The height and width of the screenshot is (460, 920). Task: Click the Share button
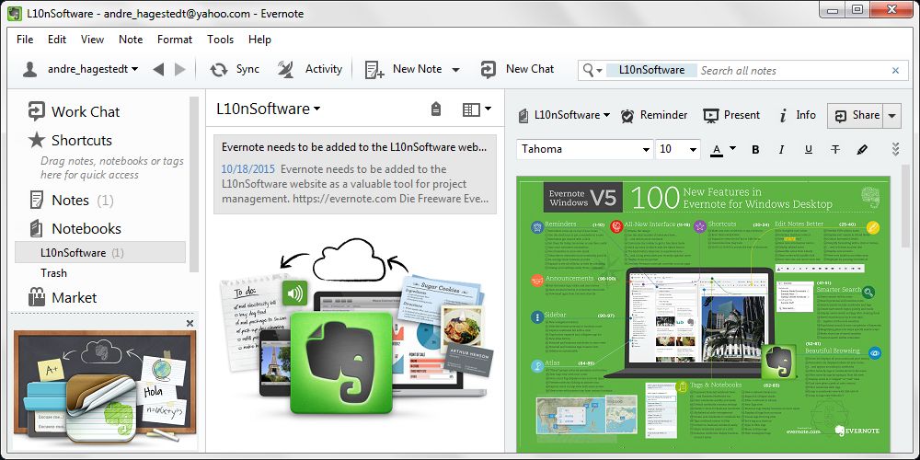click(x=855, y=116)
